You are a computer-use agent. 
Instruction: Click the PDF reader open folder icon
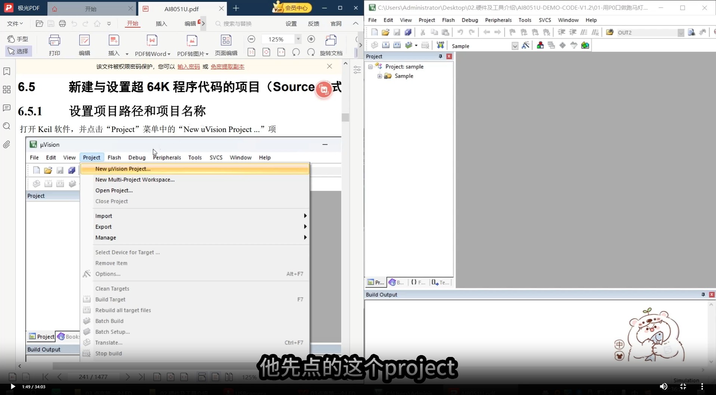[x=39, y=23]
